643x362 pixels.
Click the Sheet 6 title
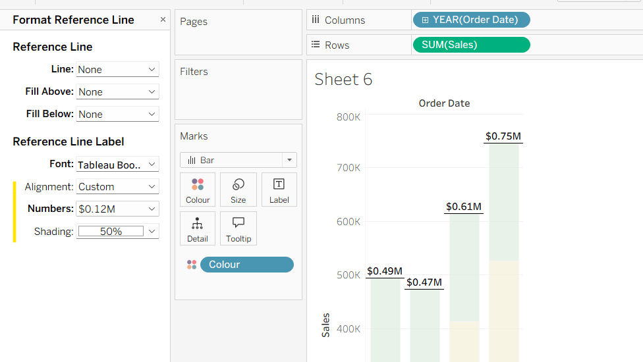pyautogui.click(x=343, y=80)
